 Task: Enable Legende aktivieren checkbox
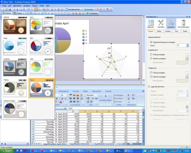tap(149, 87)
